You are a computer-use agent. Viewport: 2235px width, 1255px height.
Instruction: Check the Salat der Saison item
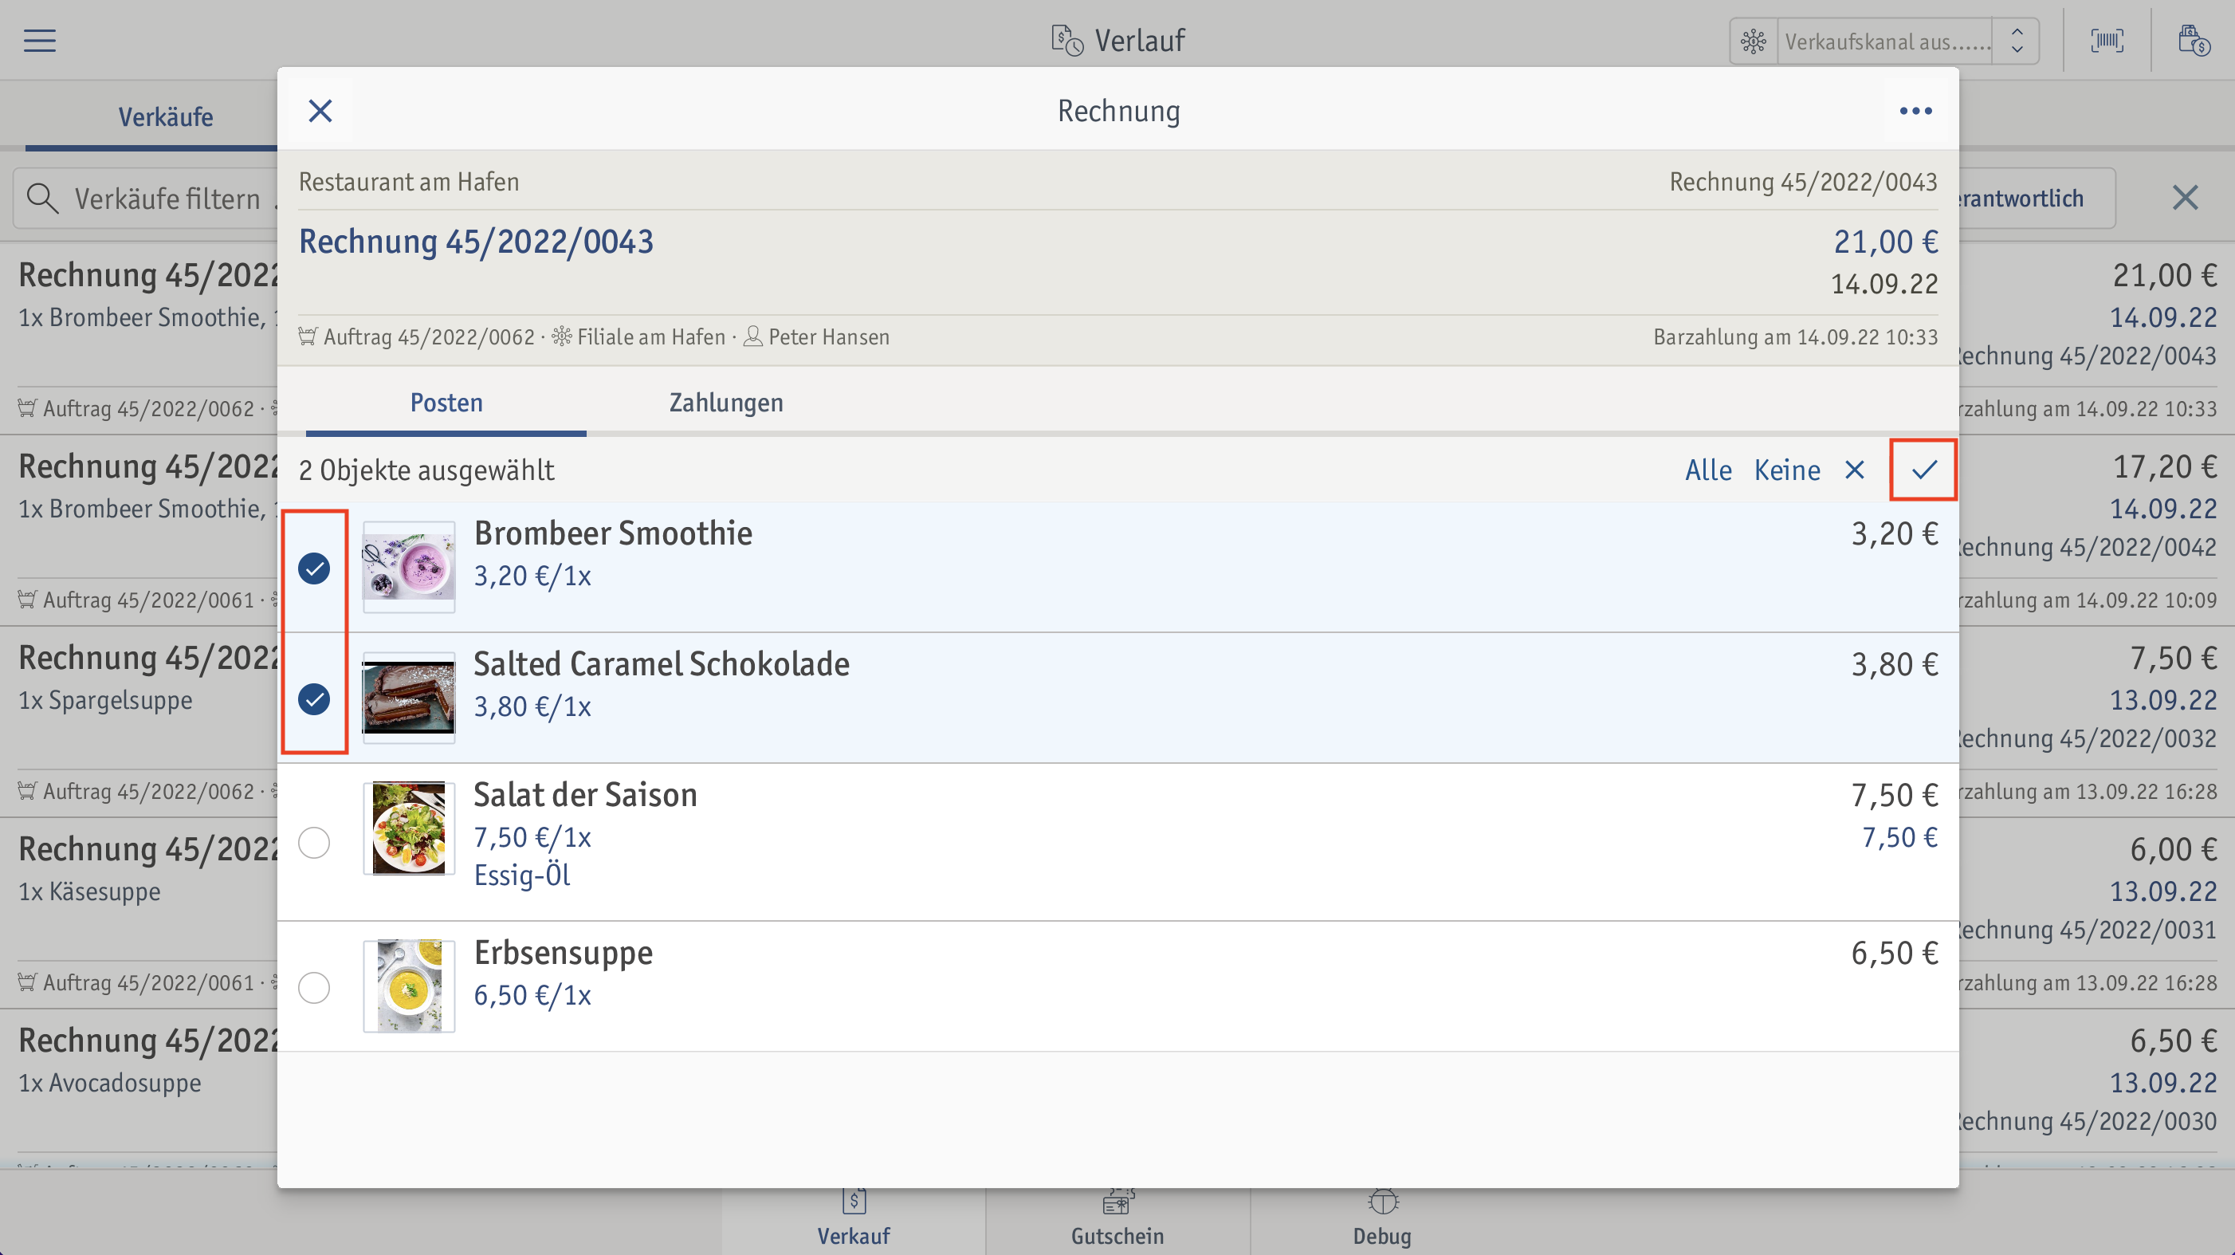coord(314,842)
